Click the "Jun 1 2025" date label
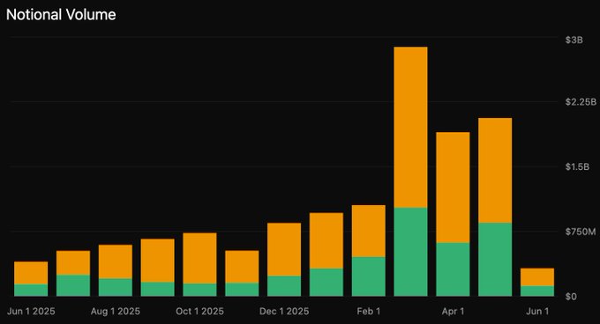 pos(31,312)
